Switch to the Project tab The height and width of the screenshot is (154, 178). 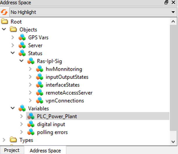tap(12, 150)
